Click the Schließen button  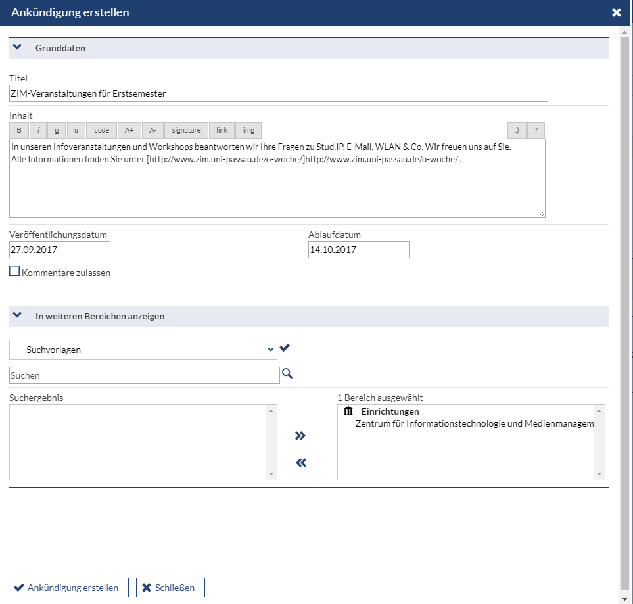[x=170, y=588]
